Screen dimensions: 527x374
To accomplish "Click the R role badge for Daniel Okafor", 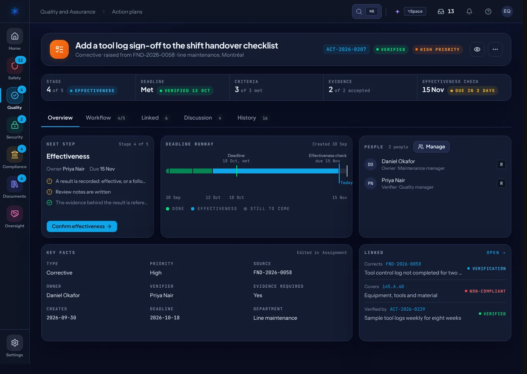I will tap(501, 164).
